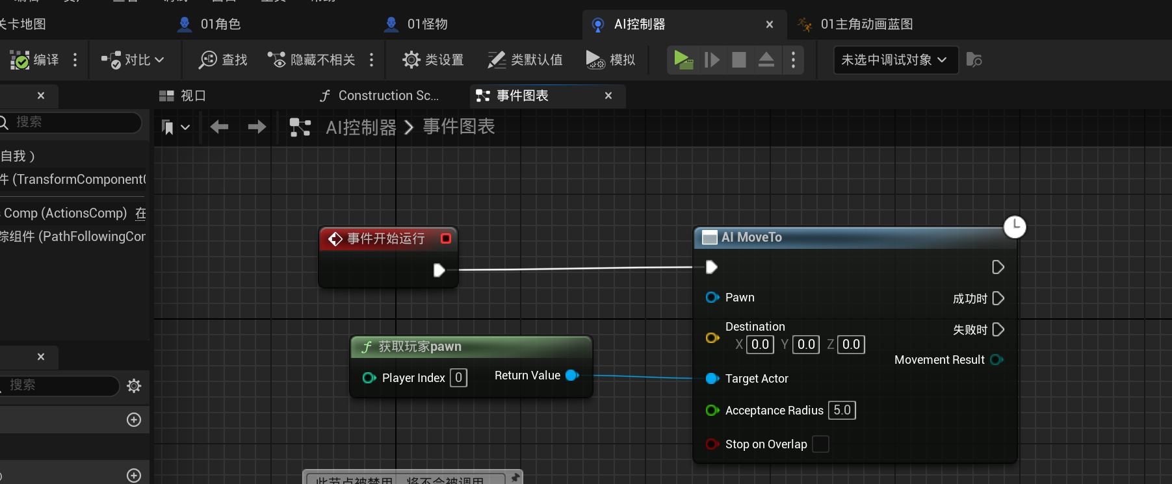Open the bookmarks dropdown in graph toolbar
Screen dimensions: 1172x484
click(176, 127)
